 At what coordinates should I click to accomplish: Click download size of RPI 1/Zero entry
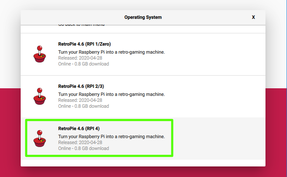click(84, 64)
